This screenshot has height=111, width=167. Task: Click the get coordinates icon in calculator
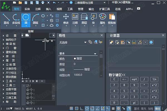[128, 42]
